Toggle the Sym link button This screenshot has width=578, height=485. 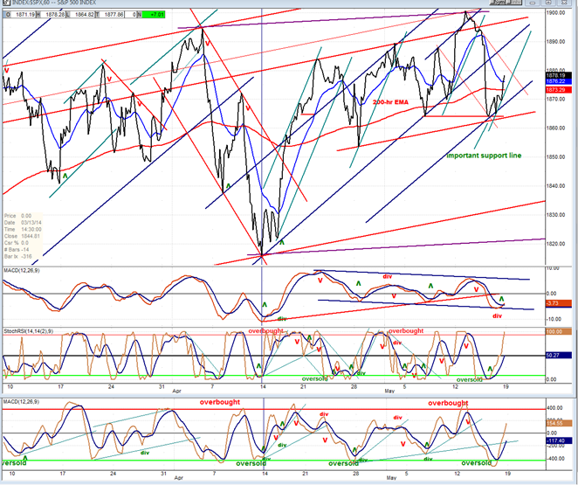pyautogui.click(x=498, y=2)
